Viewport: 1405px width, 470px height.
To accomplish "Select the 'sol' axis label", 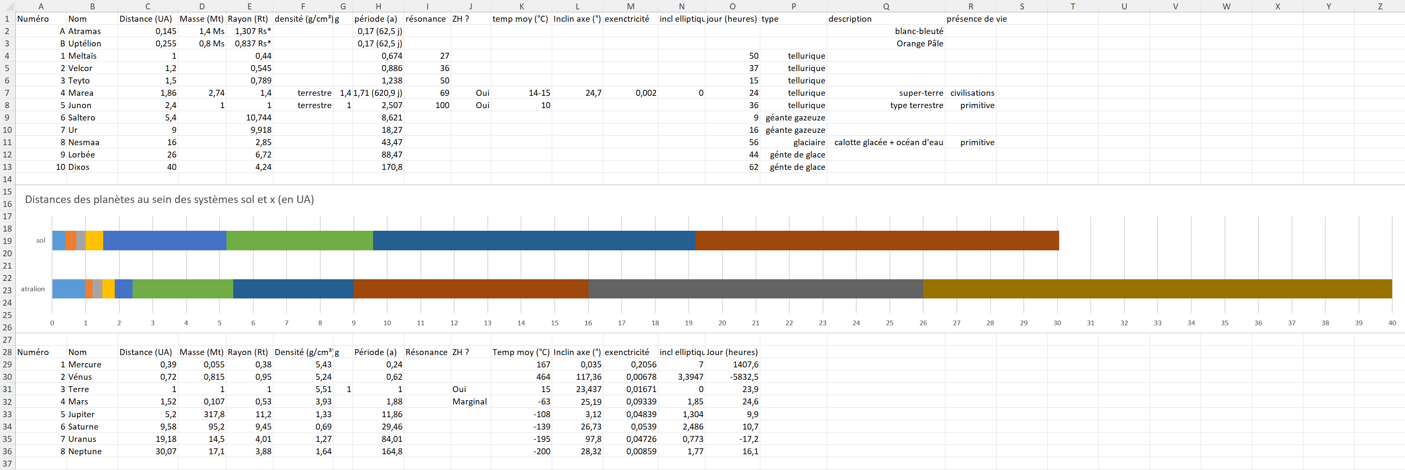I will [41, 241].
